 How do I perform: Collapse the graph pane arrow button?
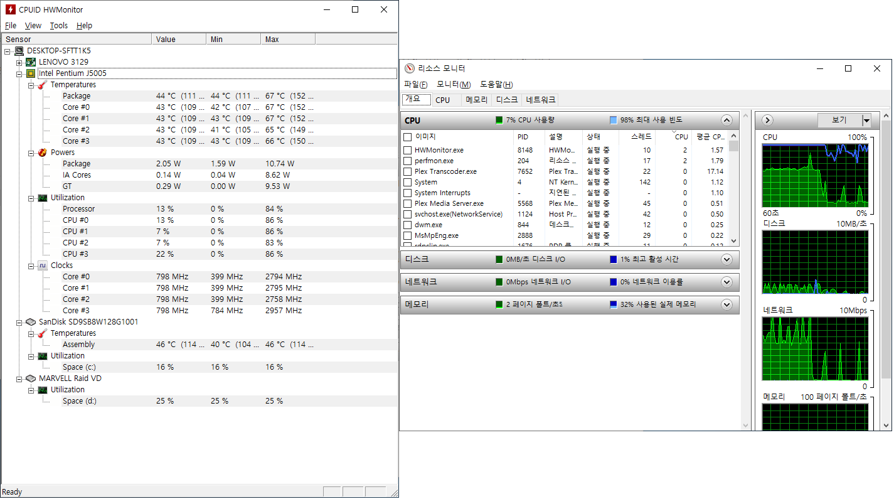[x=767, y=120]
